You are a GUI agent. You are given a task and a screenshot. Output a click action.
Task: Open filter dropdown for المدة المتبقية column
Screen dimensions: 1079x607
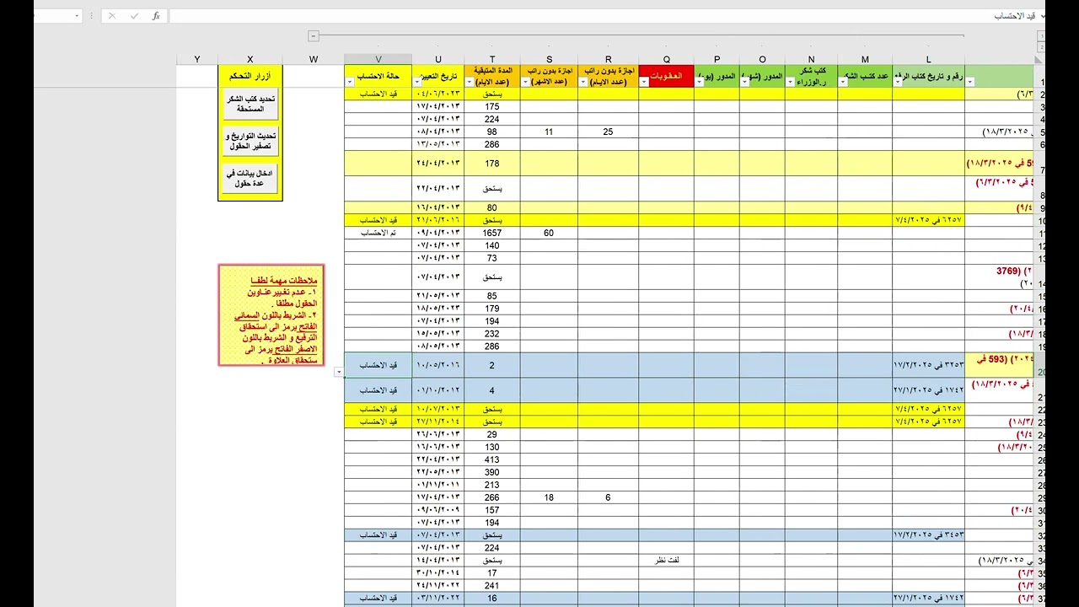tap(470, 82)
